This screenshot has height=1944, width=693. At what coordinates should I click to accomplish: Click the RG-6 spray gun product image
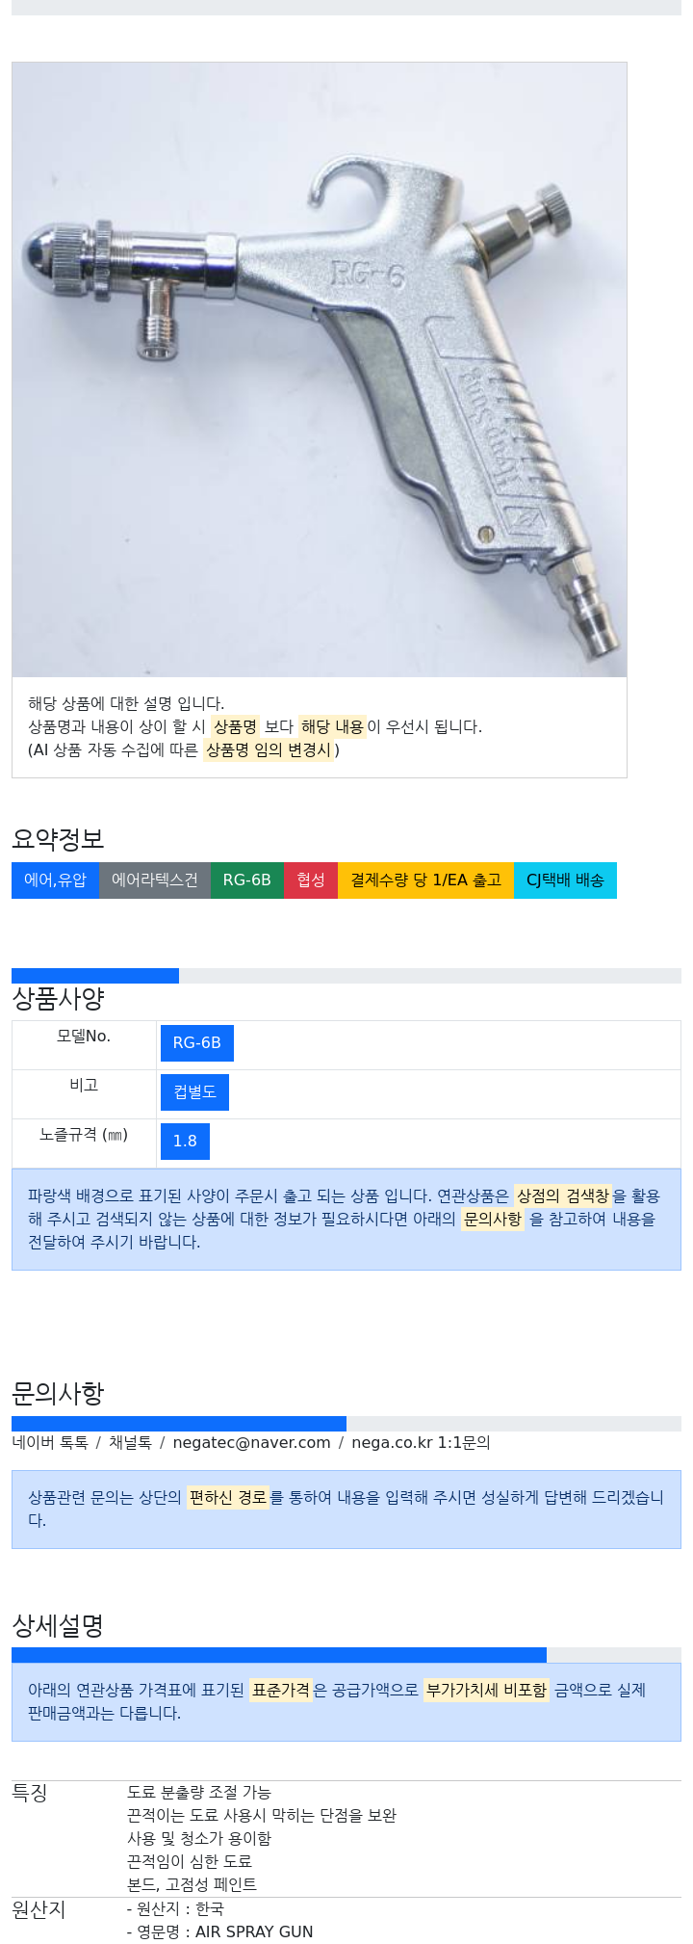click(x=320, y=370)
